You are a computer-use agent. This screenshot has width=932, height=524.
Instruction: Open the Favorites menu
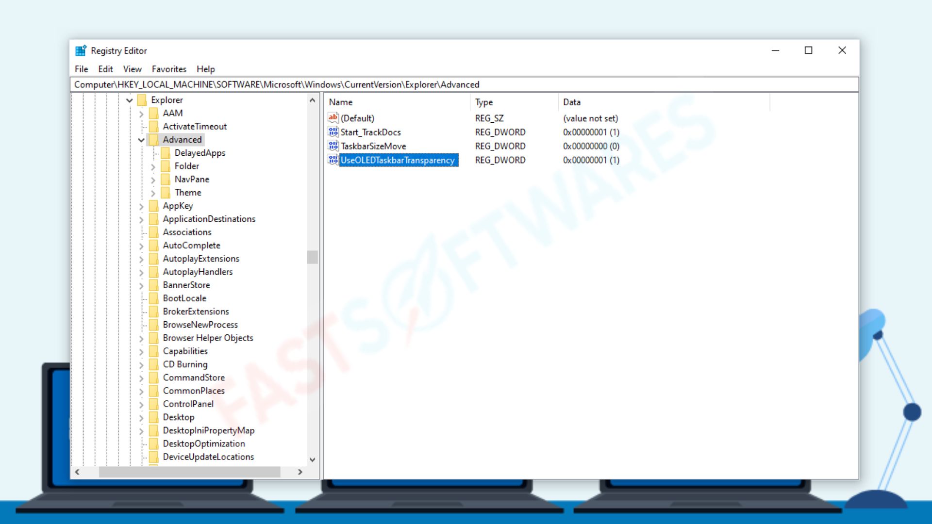169,69
